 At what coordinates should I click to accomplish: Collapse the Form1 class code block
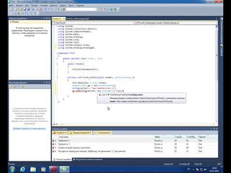(57, 59)
